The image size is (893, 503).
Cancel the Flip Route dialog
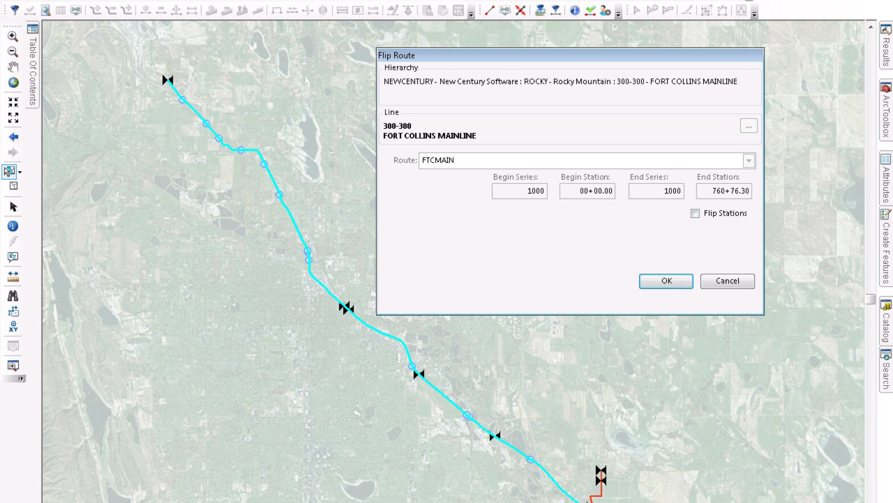pyautogui.click(x=727, y=281)
